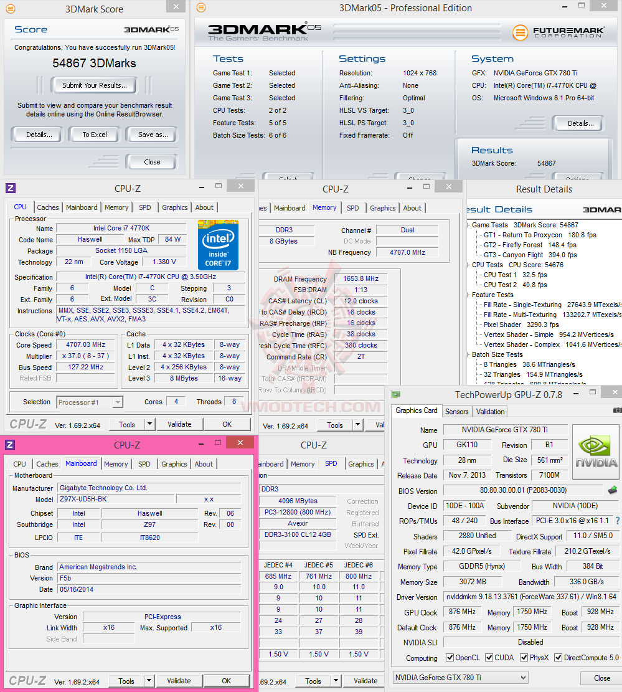
Task: Click the GPU-Z title bar app icon
Action: (396, 394)
